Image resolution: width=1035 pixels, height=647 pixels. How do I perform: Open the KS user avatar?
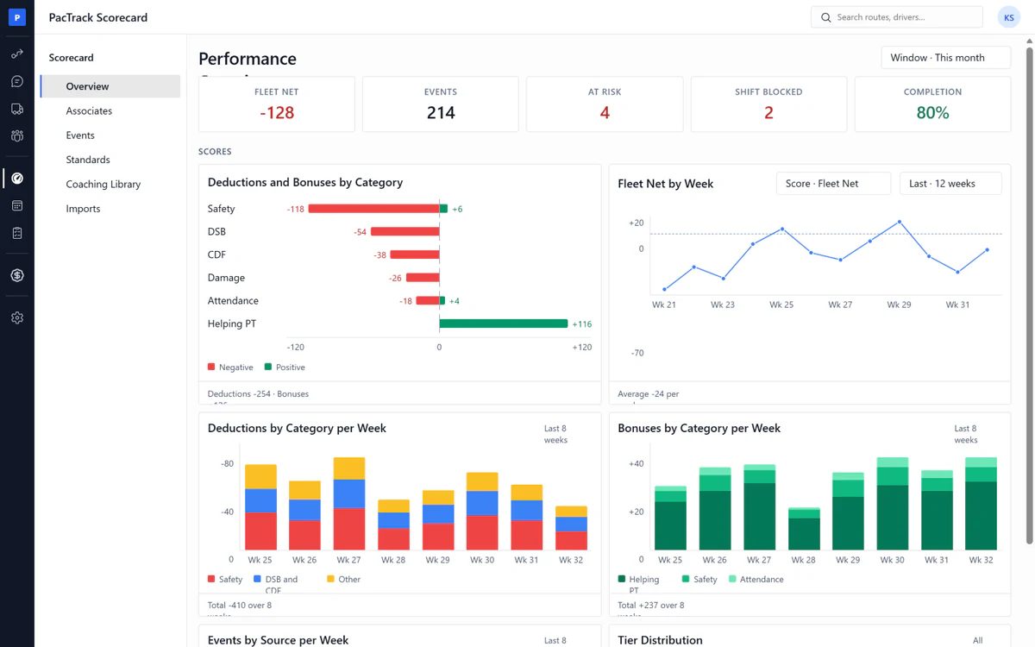[x=1008, y=17]
